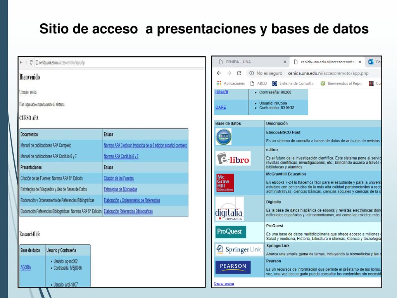The height and width of the screenshot is (298, 397).
Task: Open the Outlook tab icon
Action: pos(371,62)
